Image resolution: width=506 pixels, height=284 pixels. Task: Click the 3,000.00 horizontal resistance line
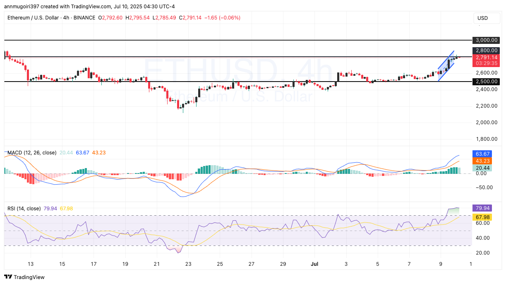pyautogui.click(x=238, y=40)
